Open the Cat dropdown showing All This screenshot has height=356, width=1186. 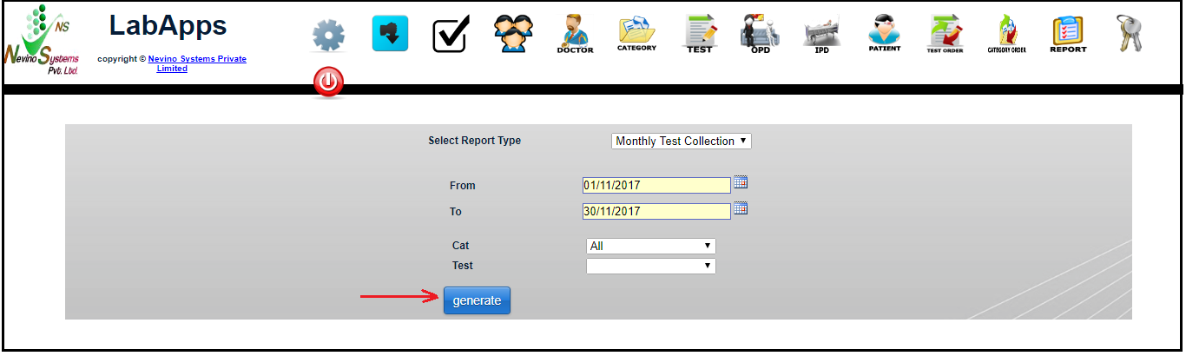[x=650, y=246]
